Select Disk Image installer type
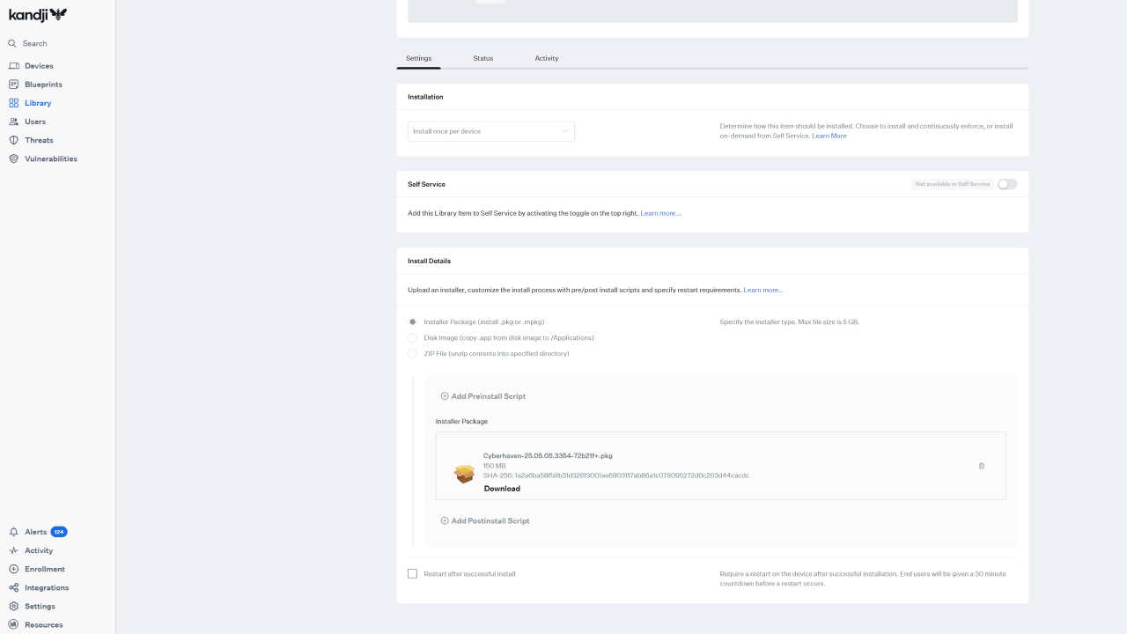Viewport: 1127px width, 634px height. pyautogui.click(x=412, y=338)
